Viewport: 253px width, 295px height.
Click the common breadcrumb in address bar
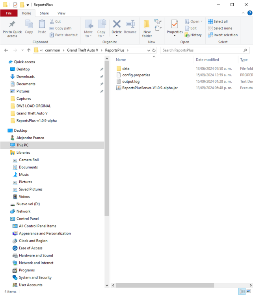(52, 50)
